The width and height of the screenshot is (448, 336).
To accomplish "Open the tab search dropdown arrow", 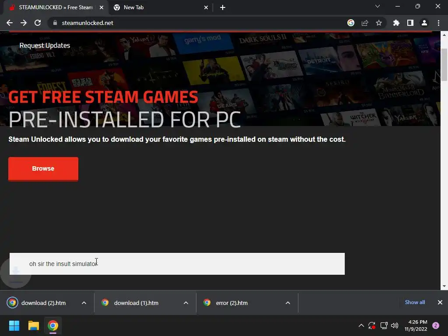I will click(378, 6).
